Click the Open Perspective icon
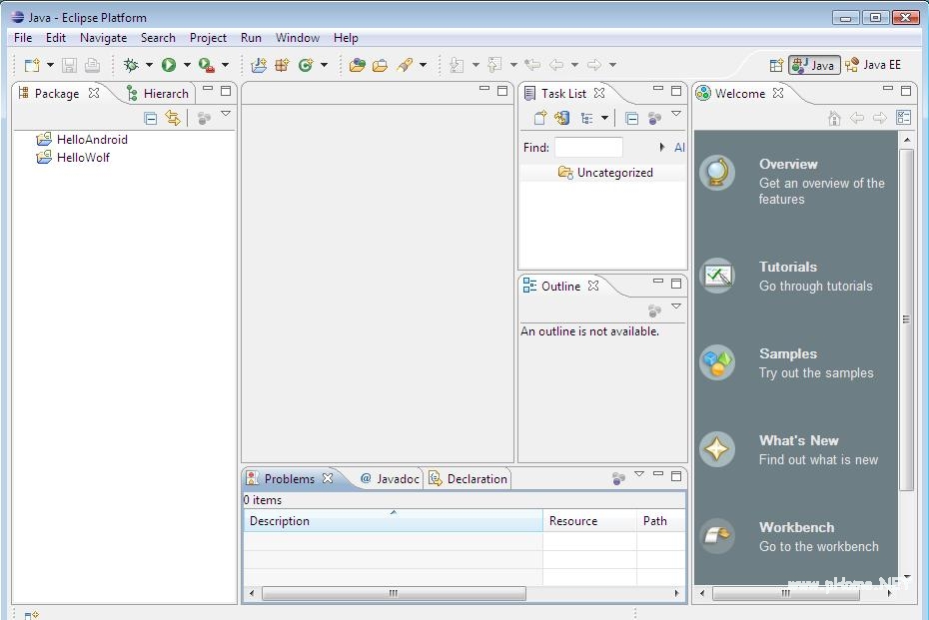929x620 pixels. click(x=776, y=65)
